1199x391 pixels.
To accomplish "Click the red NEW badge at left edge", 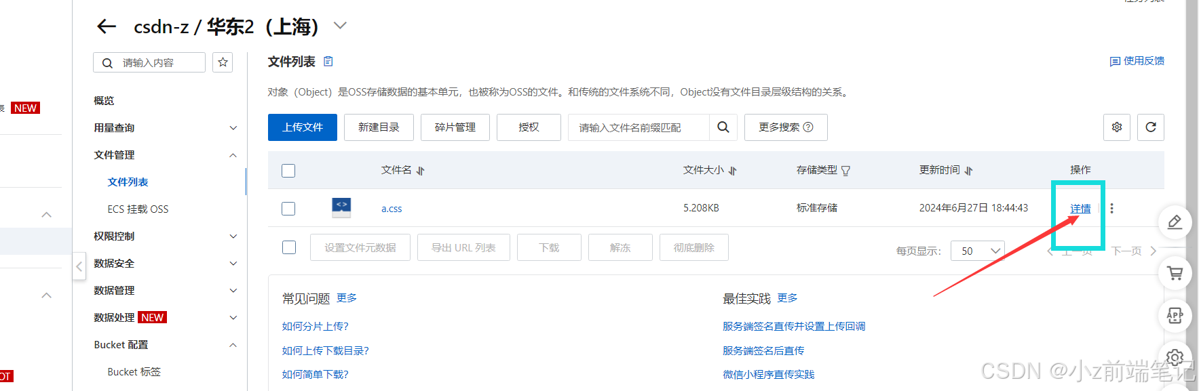I will (26, 108).
